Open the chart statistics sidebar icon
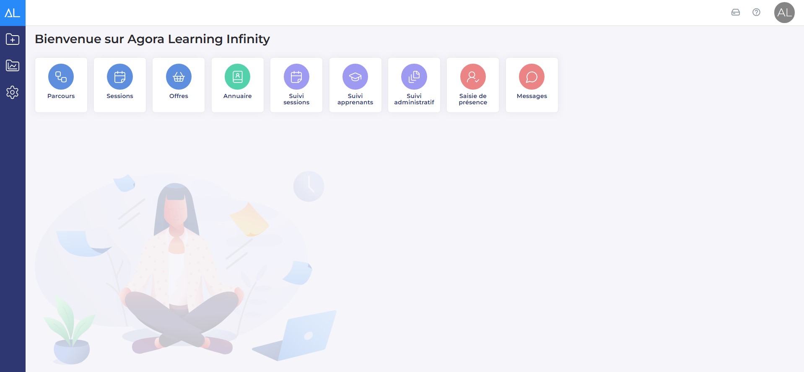 [x=13, y=65]
